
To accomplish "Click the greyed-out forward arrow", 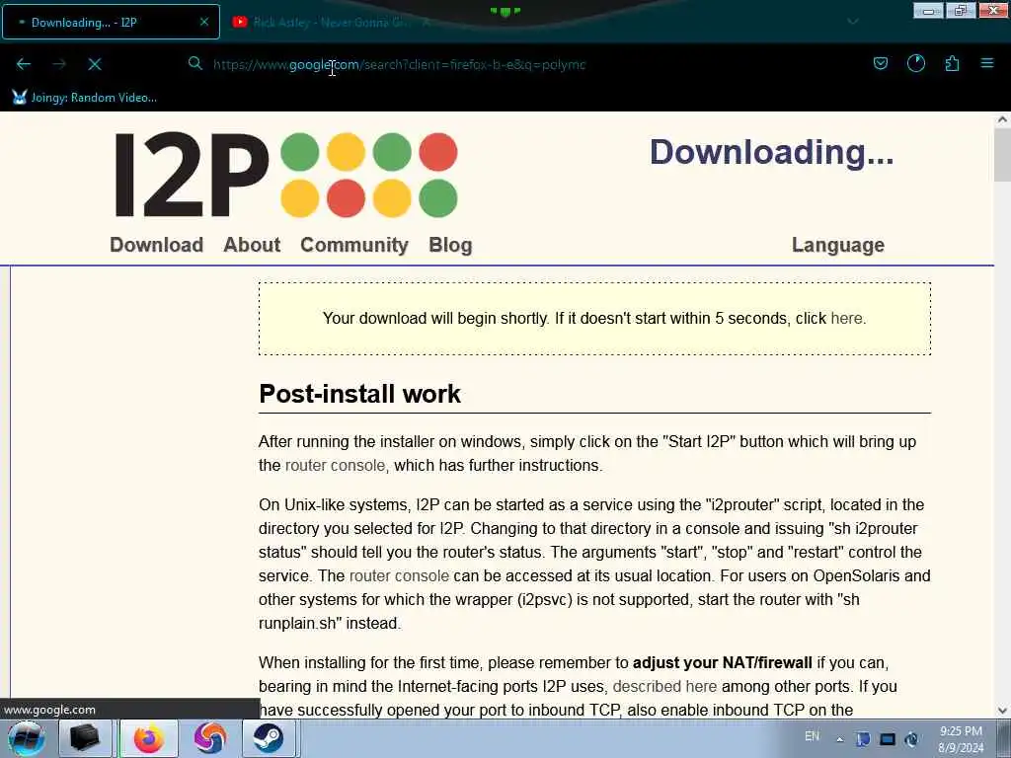I will point(59,64).
